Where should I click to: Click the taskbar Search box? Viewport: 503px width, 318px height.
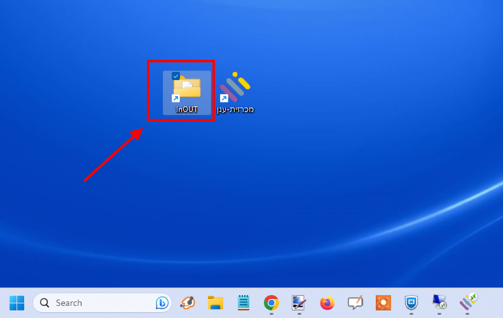pyautogui.click(x=95, y=303)
